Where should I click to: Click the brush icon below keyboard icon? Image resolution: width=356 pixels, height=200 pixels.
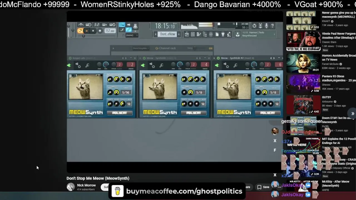122,30
